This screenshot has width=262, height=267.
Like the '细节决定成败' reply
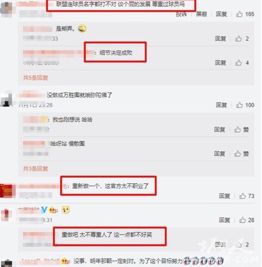coord(242,63)
